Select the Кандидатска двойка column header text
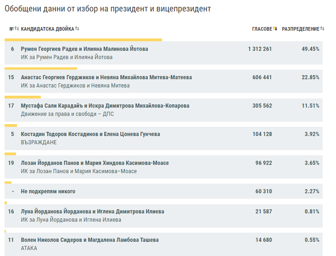Image resolution: width=336 pixels, height=256 pixels. coord(47,29)
